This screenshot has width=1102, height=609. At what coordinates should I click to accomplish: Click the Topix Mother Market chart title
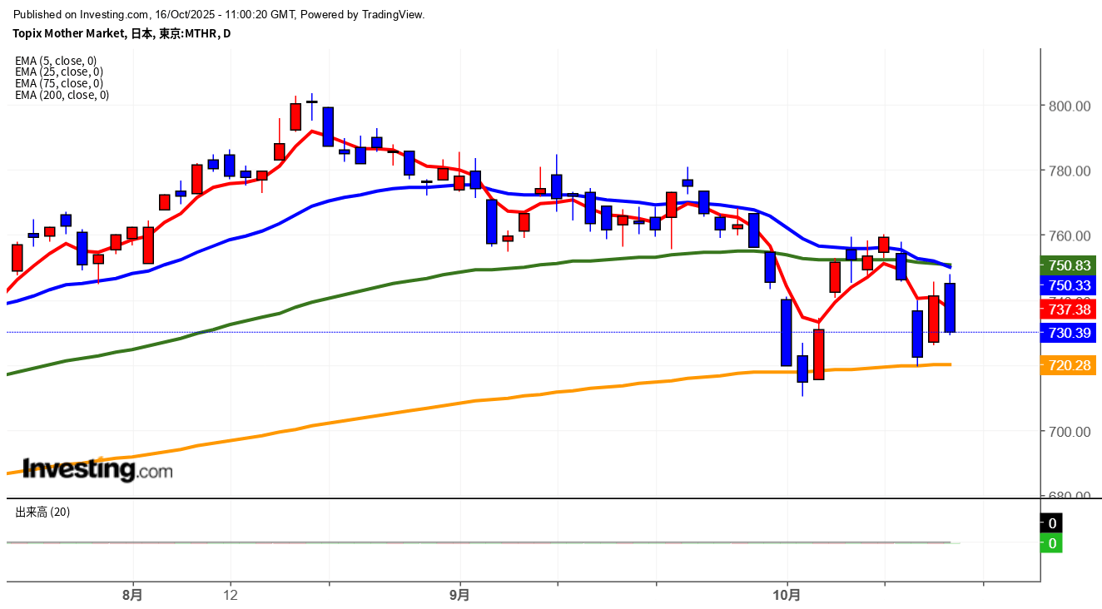tap(122, 34)
